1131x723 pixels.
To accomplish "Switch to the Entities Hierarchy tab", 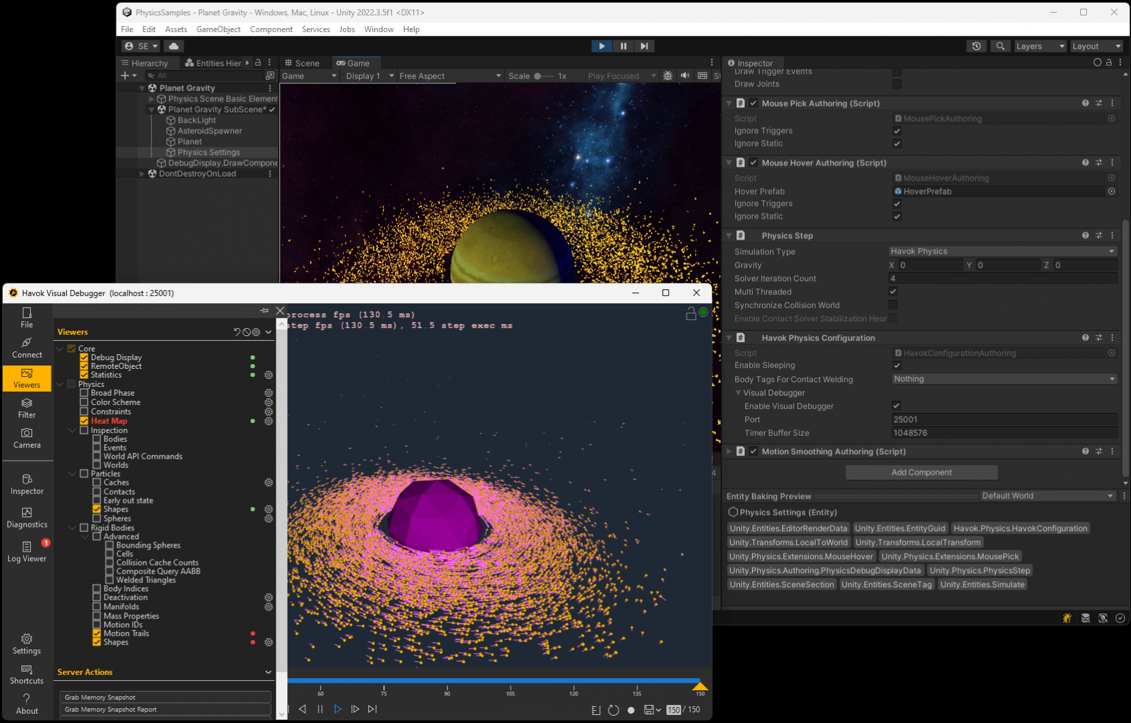I will point(214,63).
